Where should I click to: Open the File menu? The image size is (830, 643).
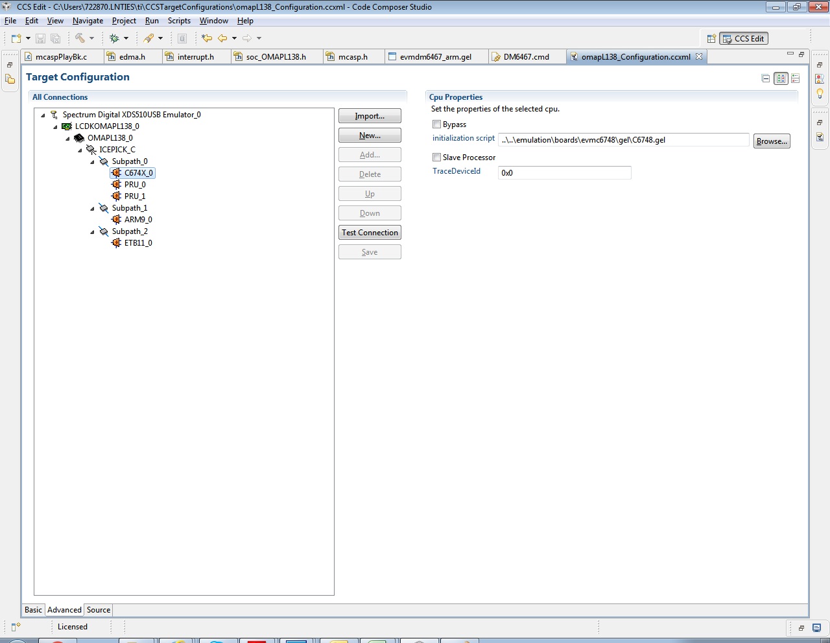(10, 21)
